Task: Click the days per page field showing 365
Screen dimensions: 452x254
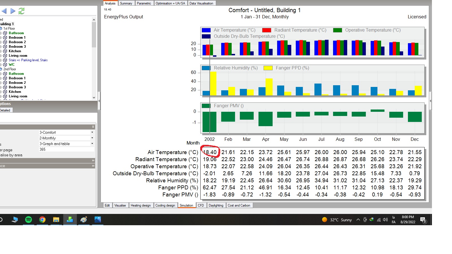Action: 66,149
